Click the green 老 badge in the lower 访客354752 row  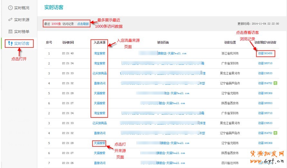click(x=275, y=133)
